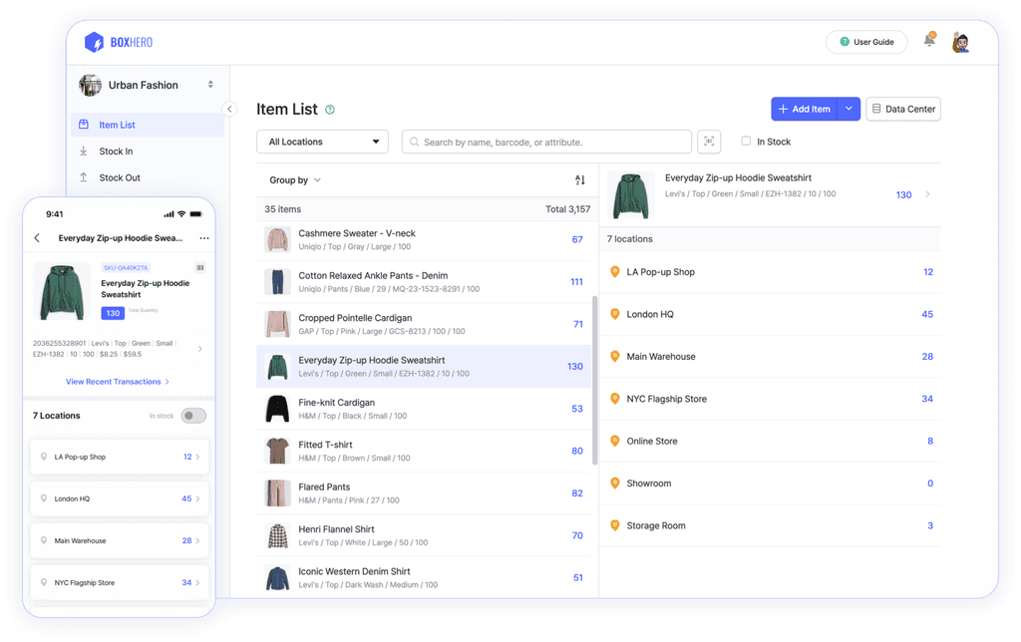Viewport: 1021px width, 642px height.
Task: Toggle the mobile In stock switch
Action: click(x=193, y=416)
